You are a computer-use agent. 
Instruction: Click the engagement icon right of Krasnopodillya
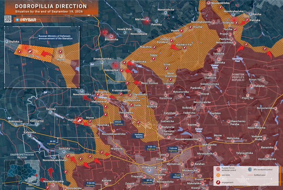[121, 94]
